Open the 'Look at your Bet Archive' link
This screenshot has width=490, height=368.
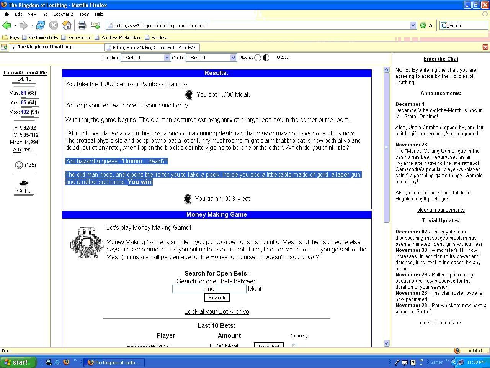(x=217, y=312)
